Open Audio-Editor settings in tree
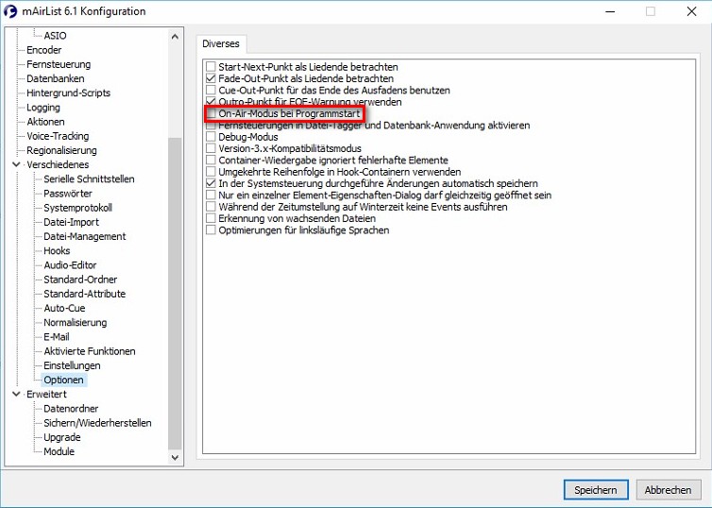 coord(70,265)
